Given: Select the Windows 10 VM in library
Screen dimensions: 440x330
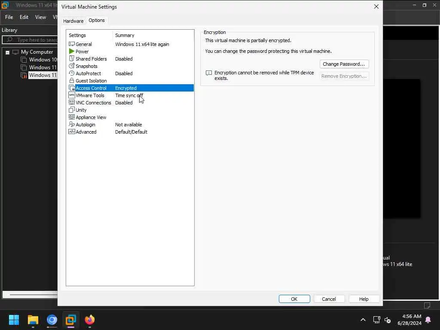Looking at the screenshot, I should coord(43,59).
